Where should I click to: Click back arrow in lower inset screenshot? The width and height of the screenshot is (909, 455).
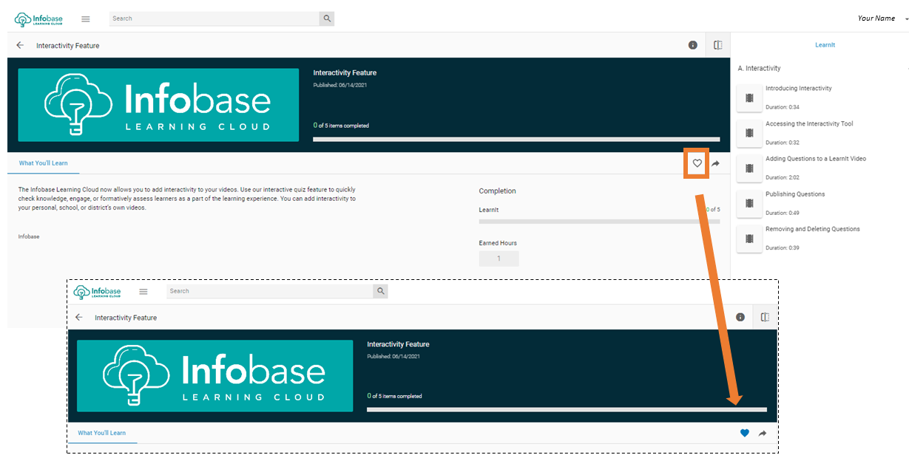(79, 317)
